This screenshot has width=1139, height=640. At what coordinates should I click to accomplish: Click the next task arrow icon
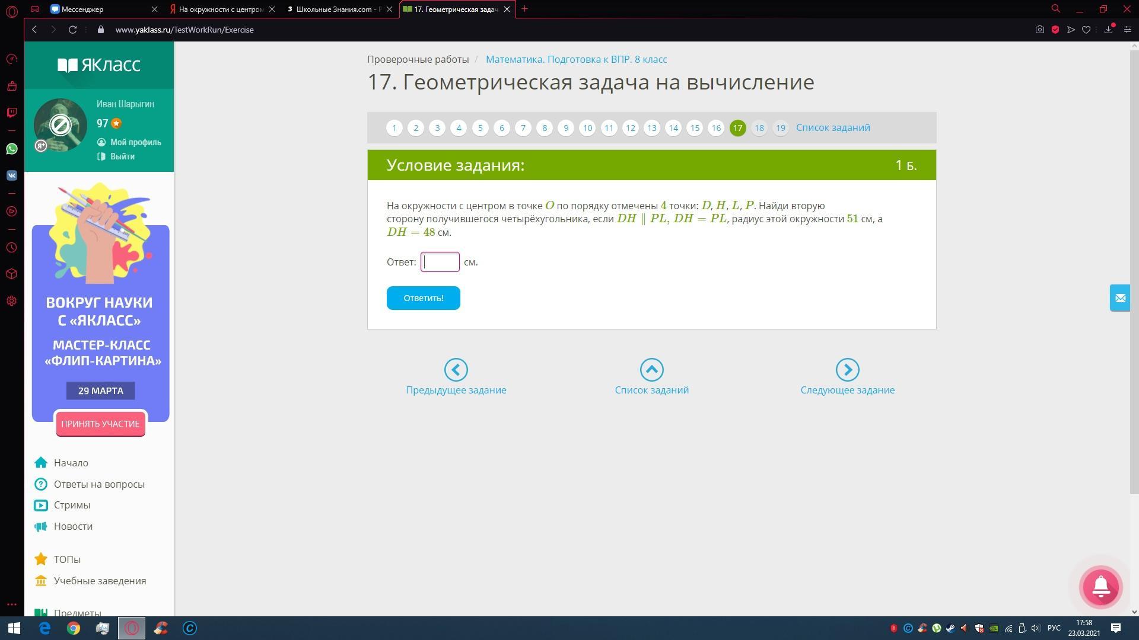tap(847, 370)
